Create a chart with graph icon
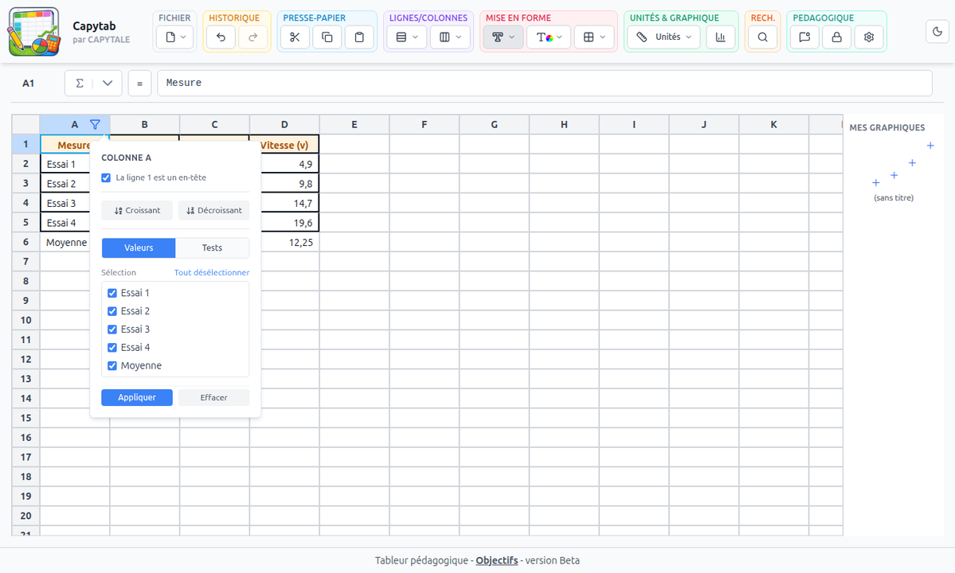Screen dimensions: 955x573 721,37
